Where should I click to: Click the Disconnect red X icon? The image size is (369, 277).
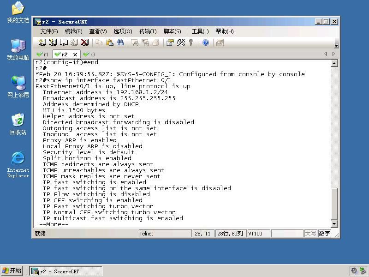85,42
